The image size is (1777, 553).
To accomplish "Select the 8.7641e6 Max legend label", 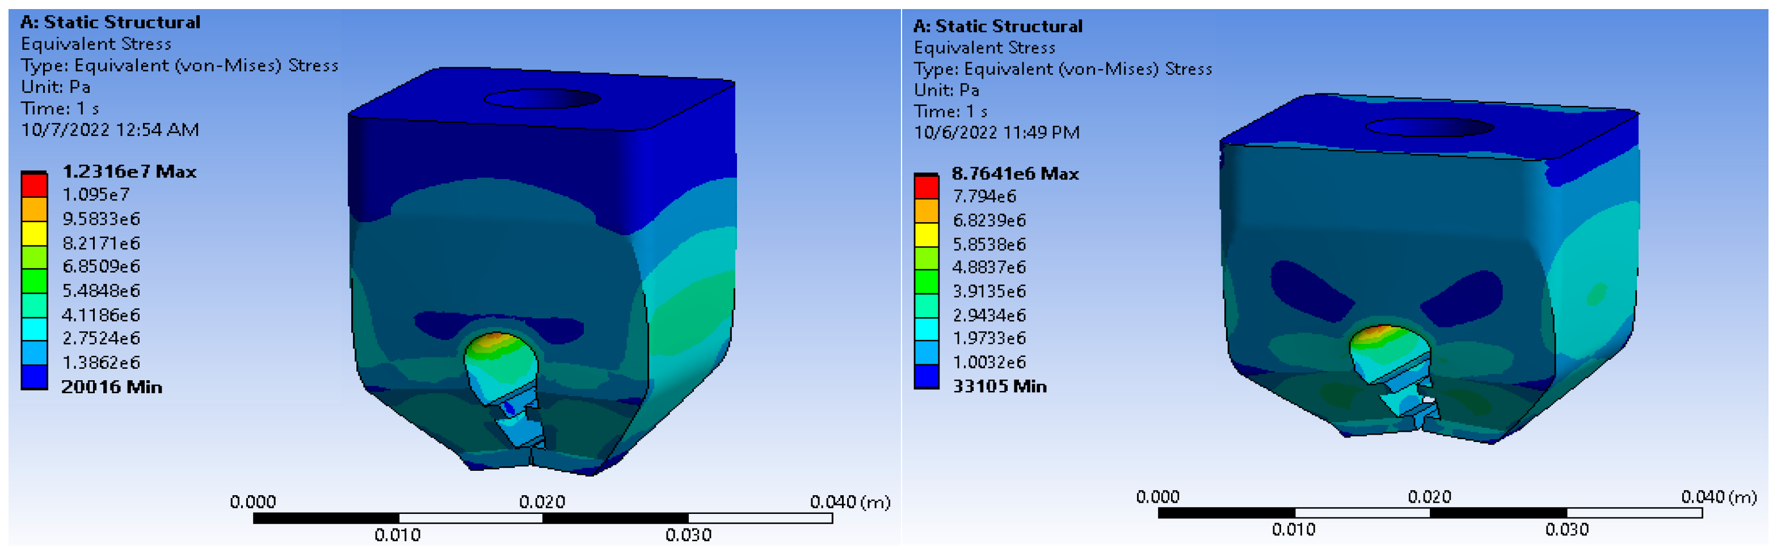I will pos(1014,173).
